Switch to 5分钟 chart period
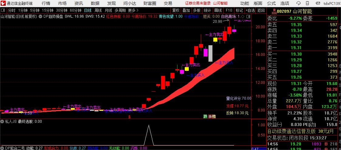 (x=35, y=10)
